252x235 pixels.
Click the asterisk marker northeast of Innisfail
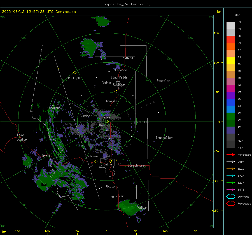(x=133, y=96)
